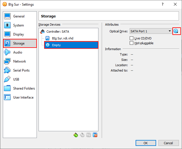Switch to the System settings page
The image size is (182, 149).
pyautogui.click(x=18, y=25)
